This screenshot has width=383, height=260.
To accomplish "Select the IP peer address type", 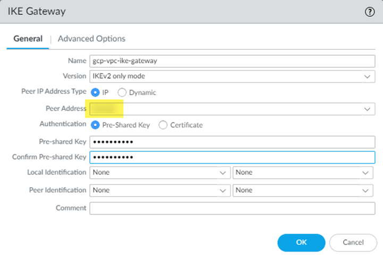I will tap(96, 92).
